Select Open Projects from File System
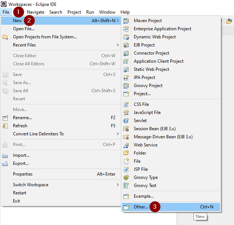 (x=45, y=37)
